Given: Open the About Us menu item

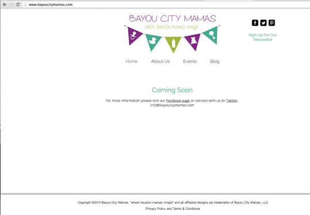Looking at the screenshot, I should (x=160, y=62).
